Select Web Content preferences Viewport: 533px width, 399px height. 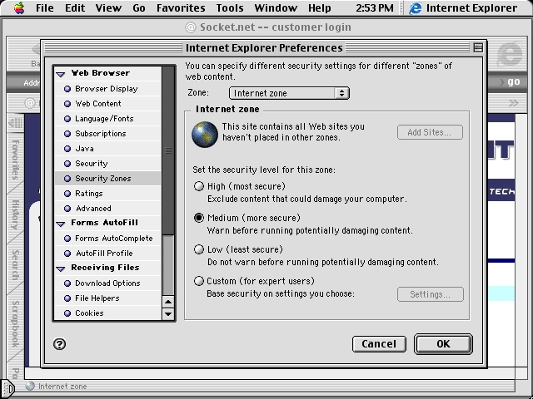click(107, 104)
